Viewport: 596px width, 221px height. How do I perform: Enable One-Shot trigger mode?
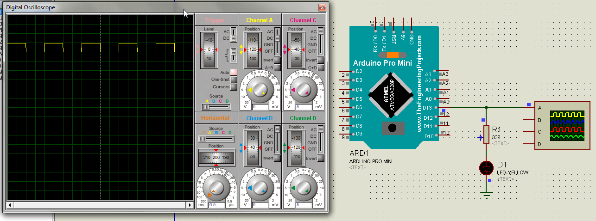tap(234, 80)
